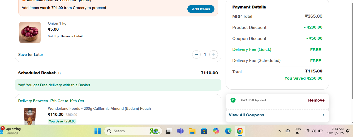Save the Onion item for later
The height and width of the screenshot is (137, 353).
coord(31,54)
